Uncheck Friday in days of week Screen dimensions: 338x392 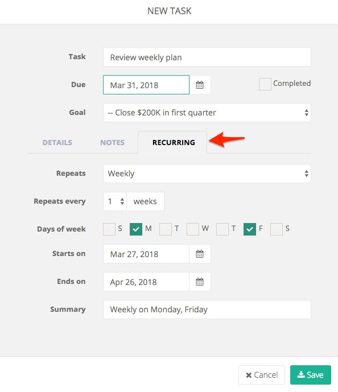(x=249, y=229)
